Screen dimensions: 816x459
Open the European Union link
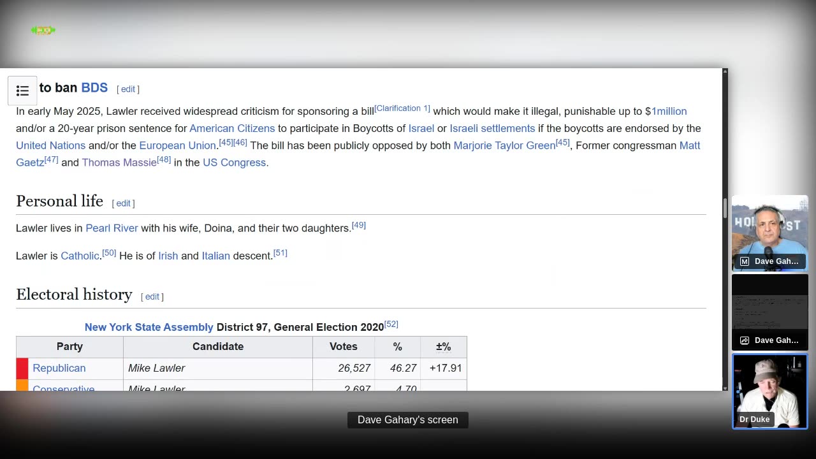(177, 145)
